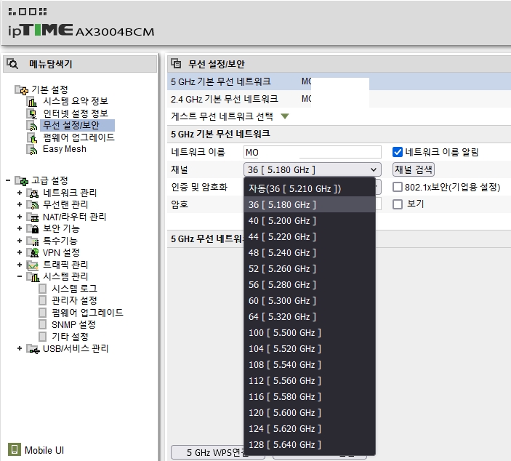Click the menu search magnifier icon
Image resolution: width=511 pixels, height=461 pixels.
12,63
